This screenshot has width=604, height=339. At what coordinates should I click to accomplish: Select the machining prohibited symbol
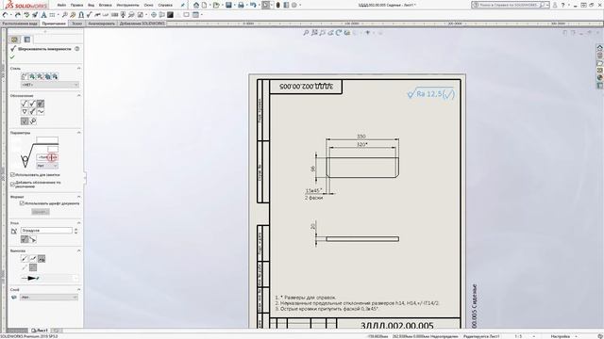(41, 104)
